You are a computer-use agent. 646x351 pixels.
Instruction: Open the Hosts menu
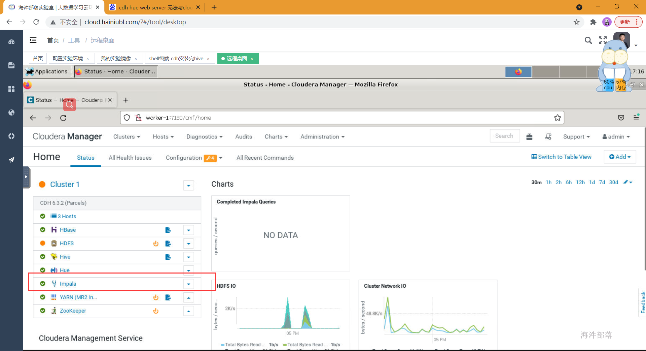(163, 136)
